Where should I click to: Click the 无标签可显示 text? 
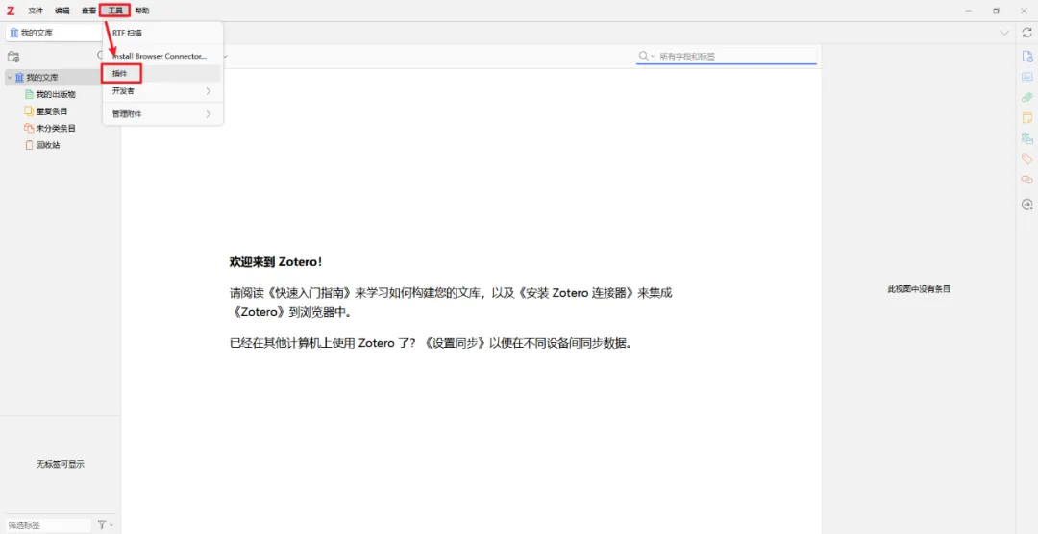(61, 465)
